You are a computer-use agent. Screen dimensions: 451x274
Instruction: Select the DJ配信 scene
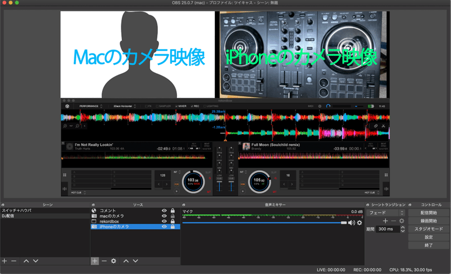click(45, 216)
